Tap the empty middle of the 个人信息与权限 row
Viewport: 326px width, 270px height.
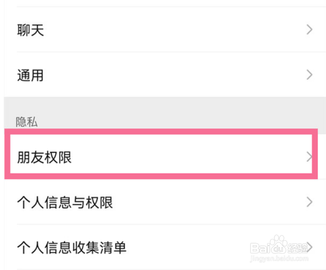point(206,202)
